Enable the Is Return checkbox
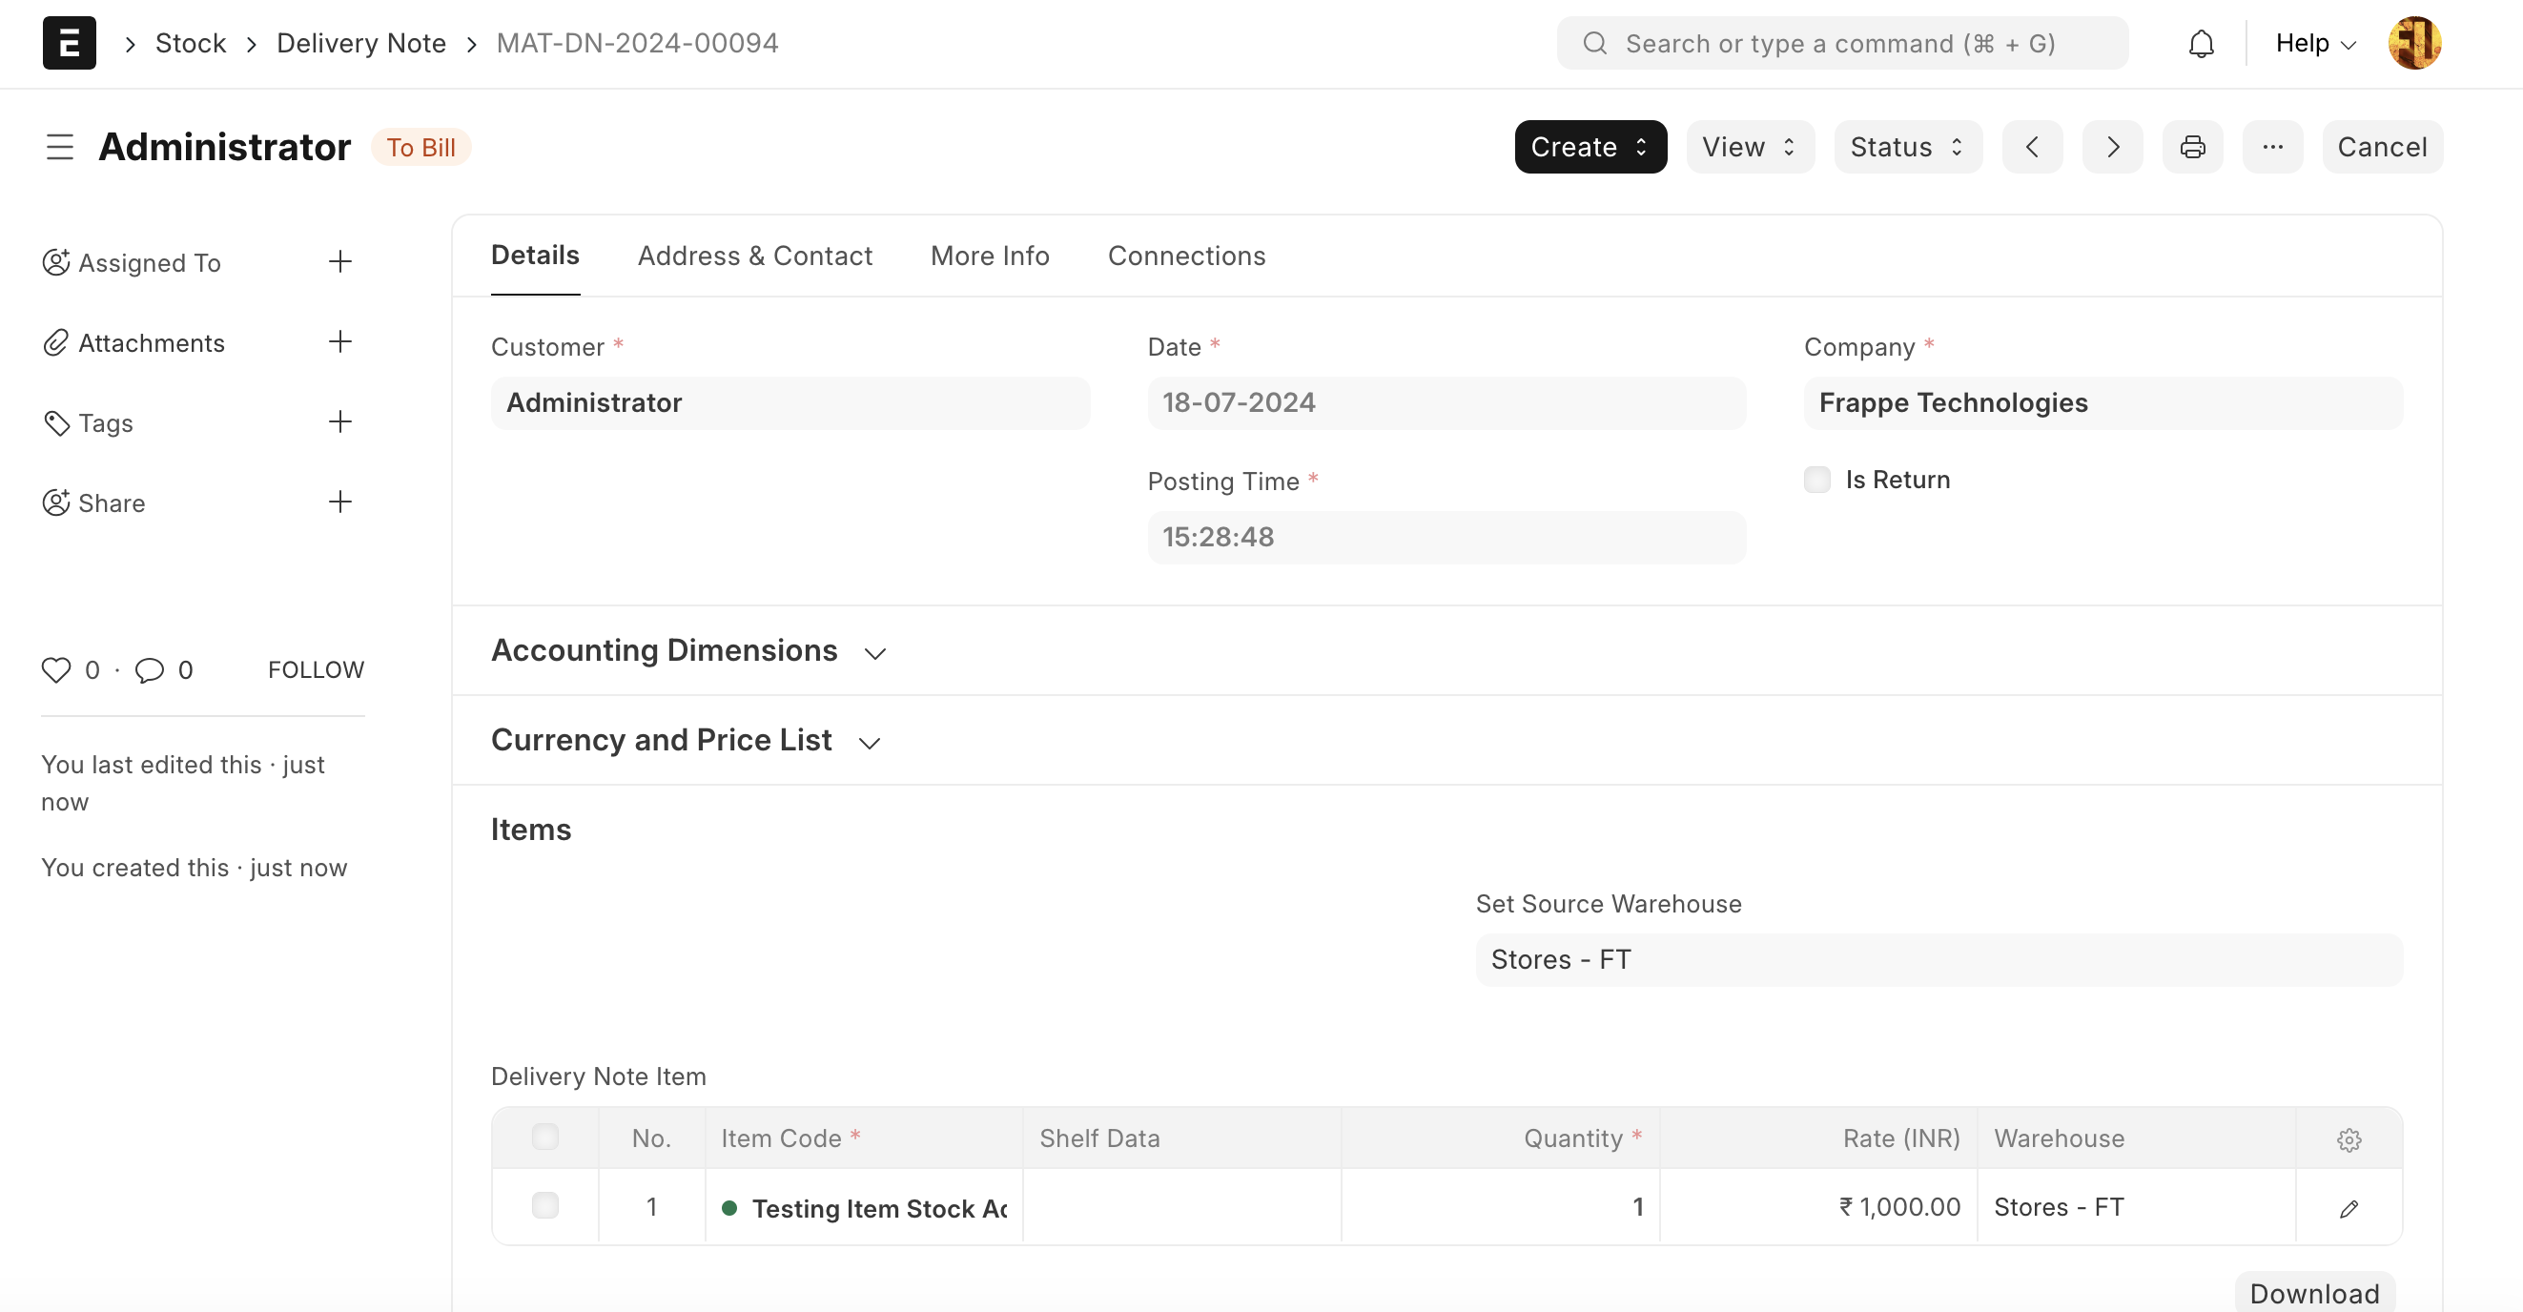2523x1312 pixels. point(1816,480)
